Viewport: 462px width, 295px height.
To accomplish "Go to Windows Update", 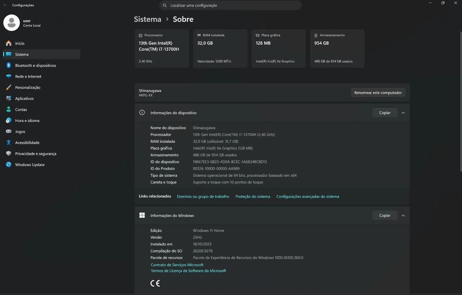I will click(42, 165).
